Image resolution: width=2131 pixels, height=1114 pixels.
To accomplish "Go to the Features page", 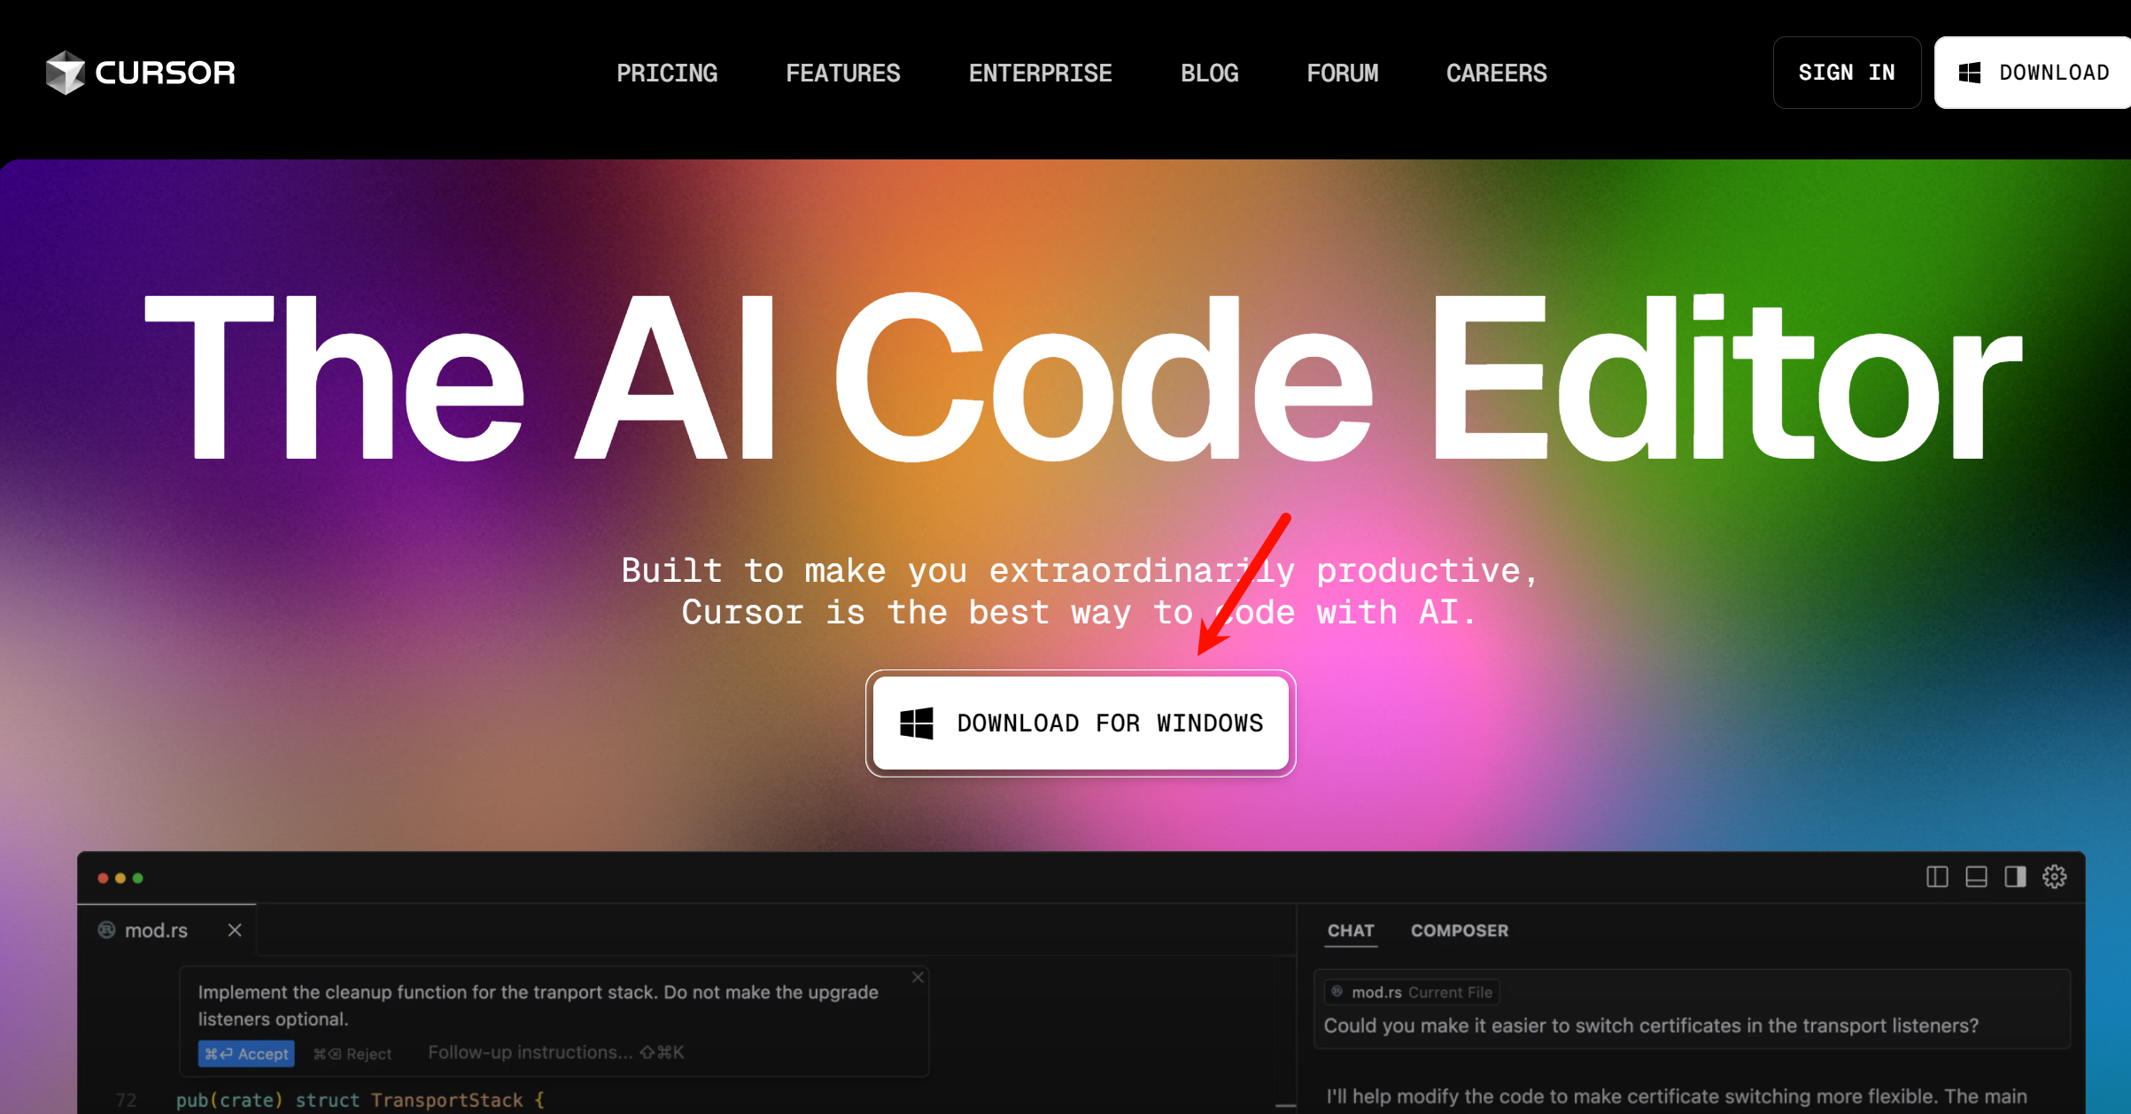I will pyautogui.click(x=843, y=73).
